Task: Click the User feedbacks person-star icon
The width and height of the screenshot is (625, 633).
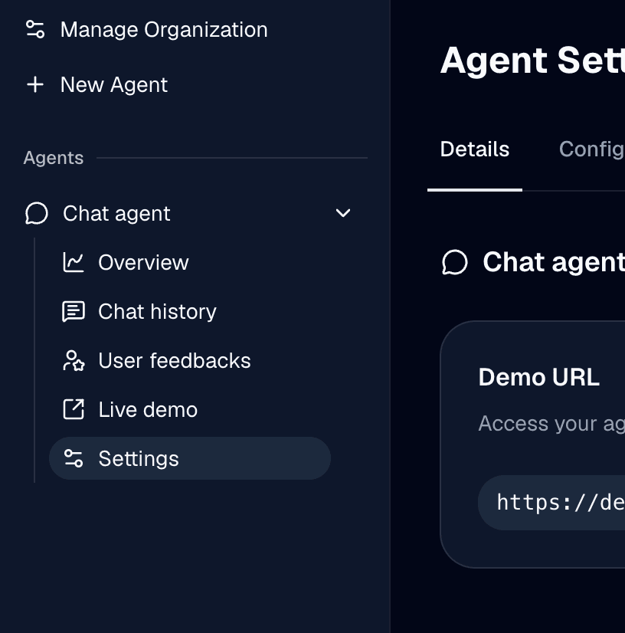Action: pos(74,360)
